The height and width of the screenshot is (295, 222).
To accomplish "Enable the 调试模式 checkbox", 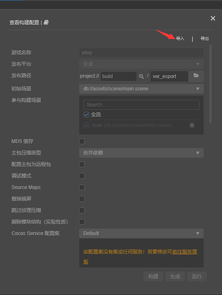I will click(82, 176).
